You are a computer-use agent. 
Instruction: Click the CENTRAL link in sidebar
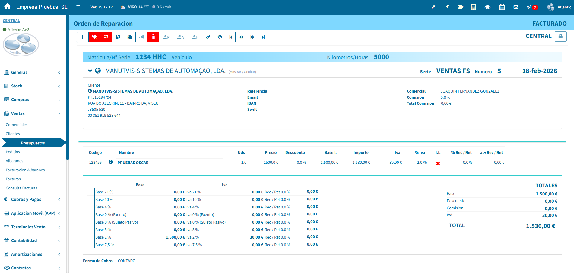(x=11, y=21)
